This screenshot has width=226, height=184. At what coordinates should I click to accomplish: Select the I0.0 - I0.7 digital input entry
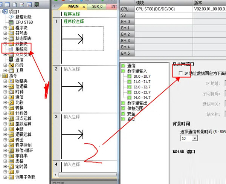point(141,76)
